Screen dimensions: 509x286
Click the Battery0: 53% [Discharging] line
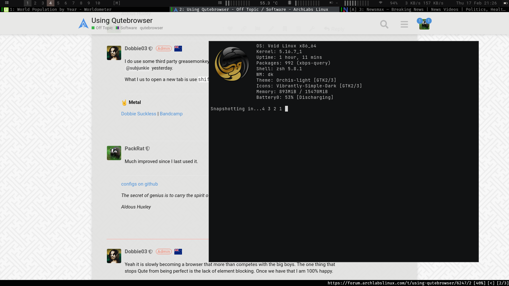coord(295,97)
